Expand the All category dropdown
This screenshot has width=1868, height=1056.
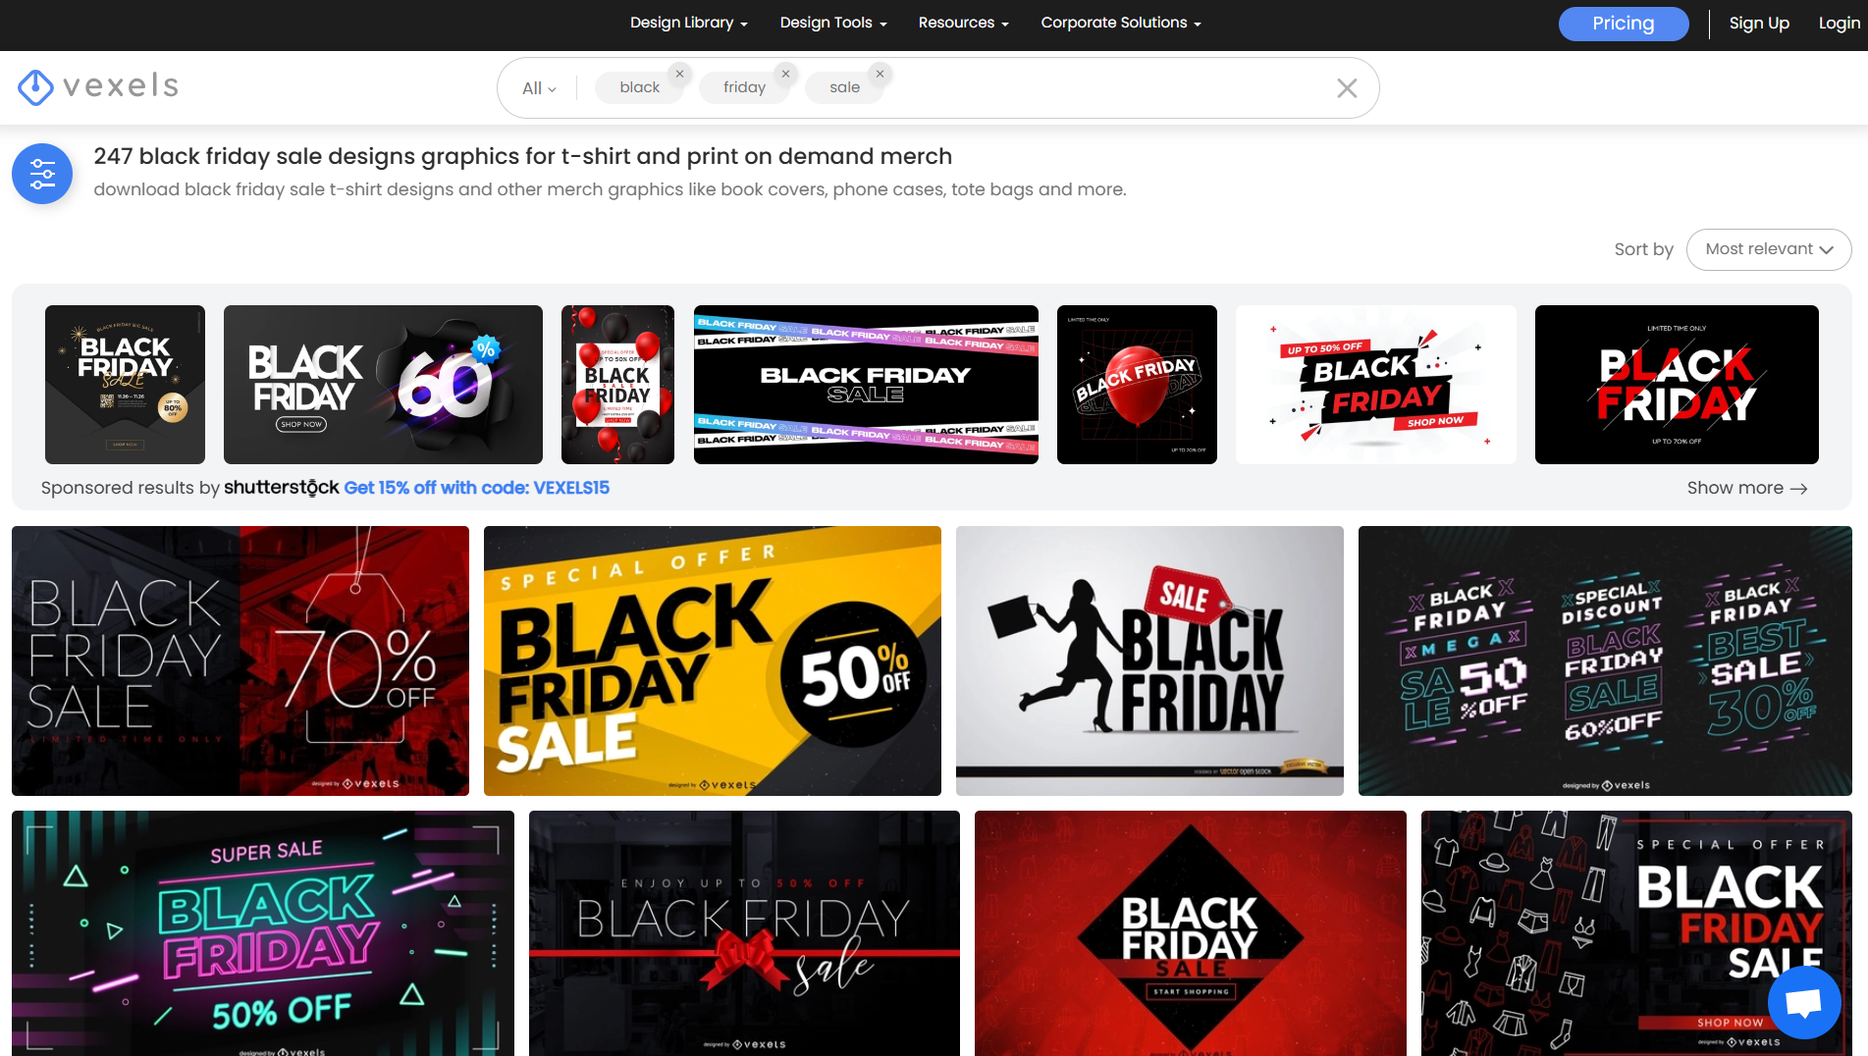pyautogui.click(x=539, y=88)
